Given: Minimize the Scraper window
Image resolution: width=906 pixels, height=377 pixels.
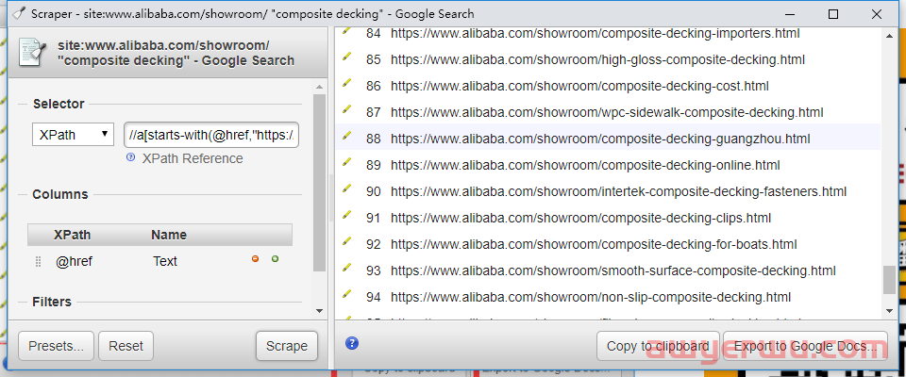Looking at the screenshot, I should [x=789, y=14].
